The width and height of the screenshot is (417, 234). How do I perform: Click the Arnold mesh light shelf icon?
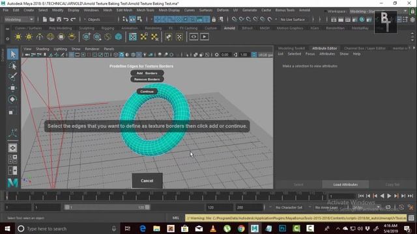pos(29,37)
